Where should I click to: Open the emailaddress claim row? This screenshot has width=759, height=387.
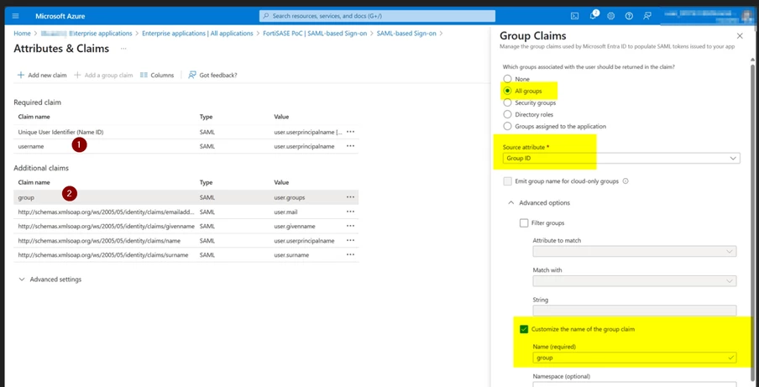(186, 212)
